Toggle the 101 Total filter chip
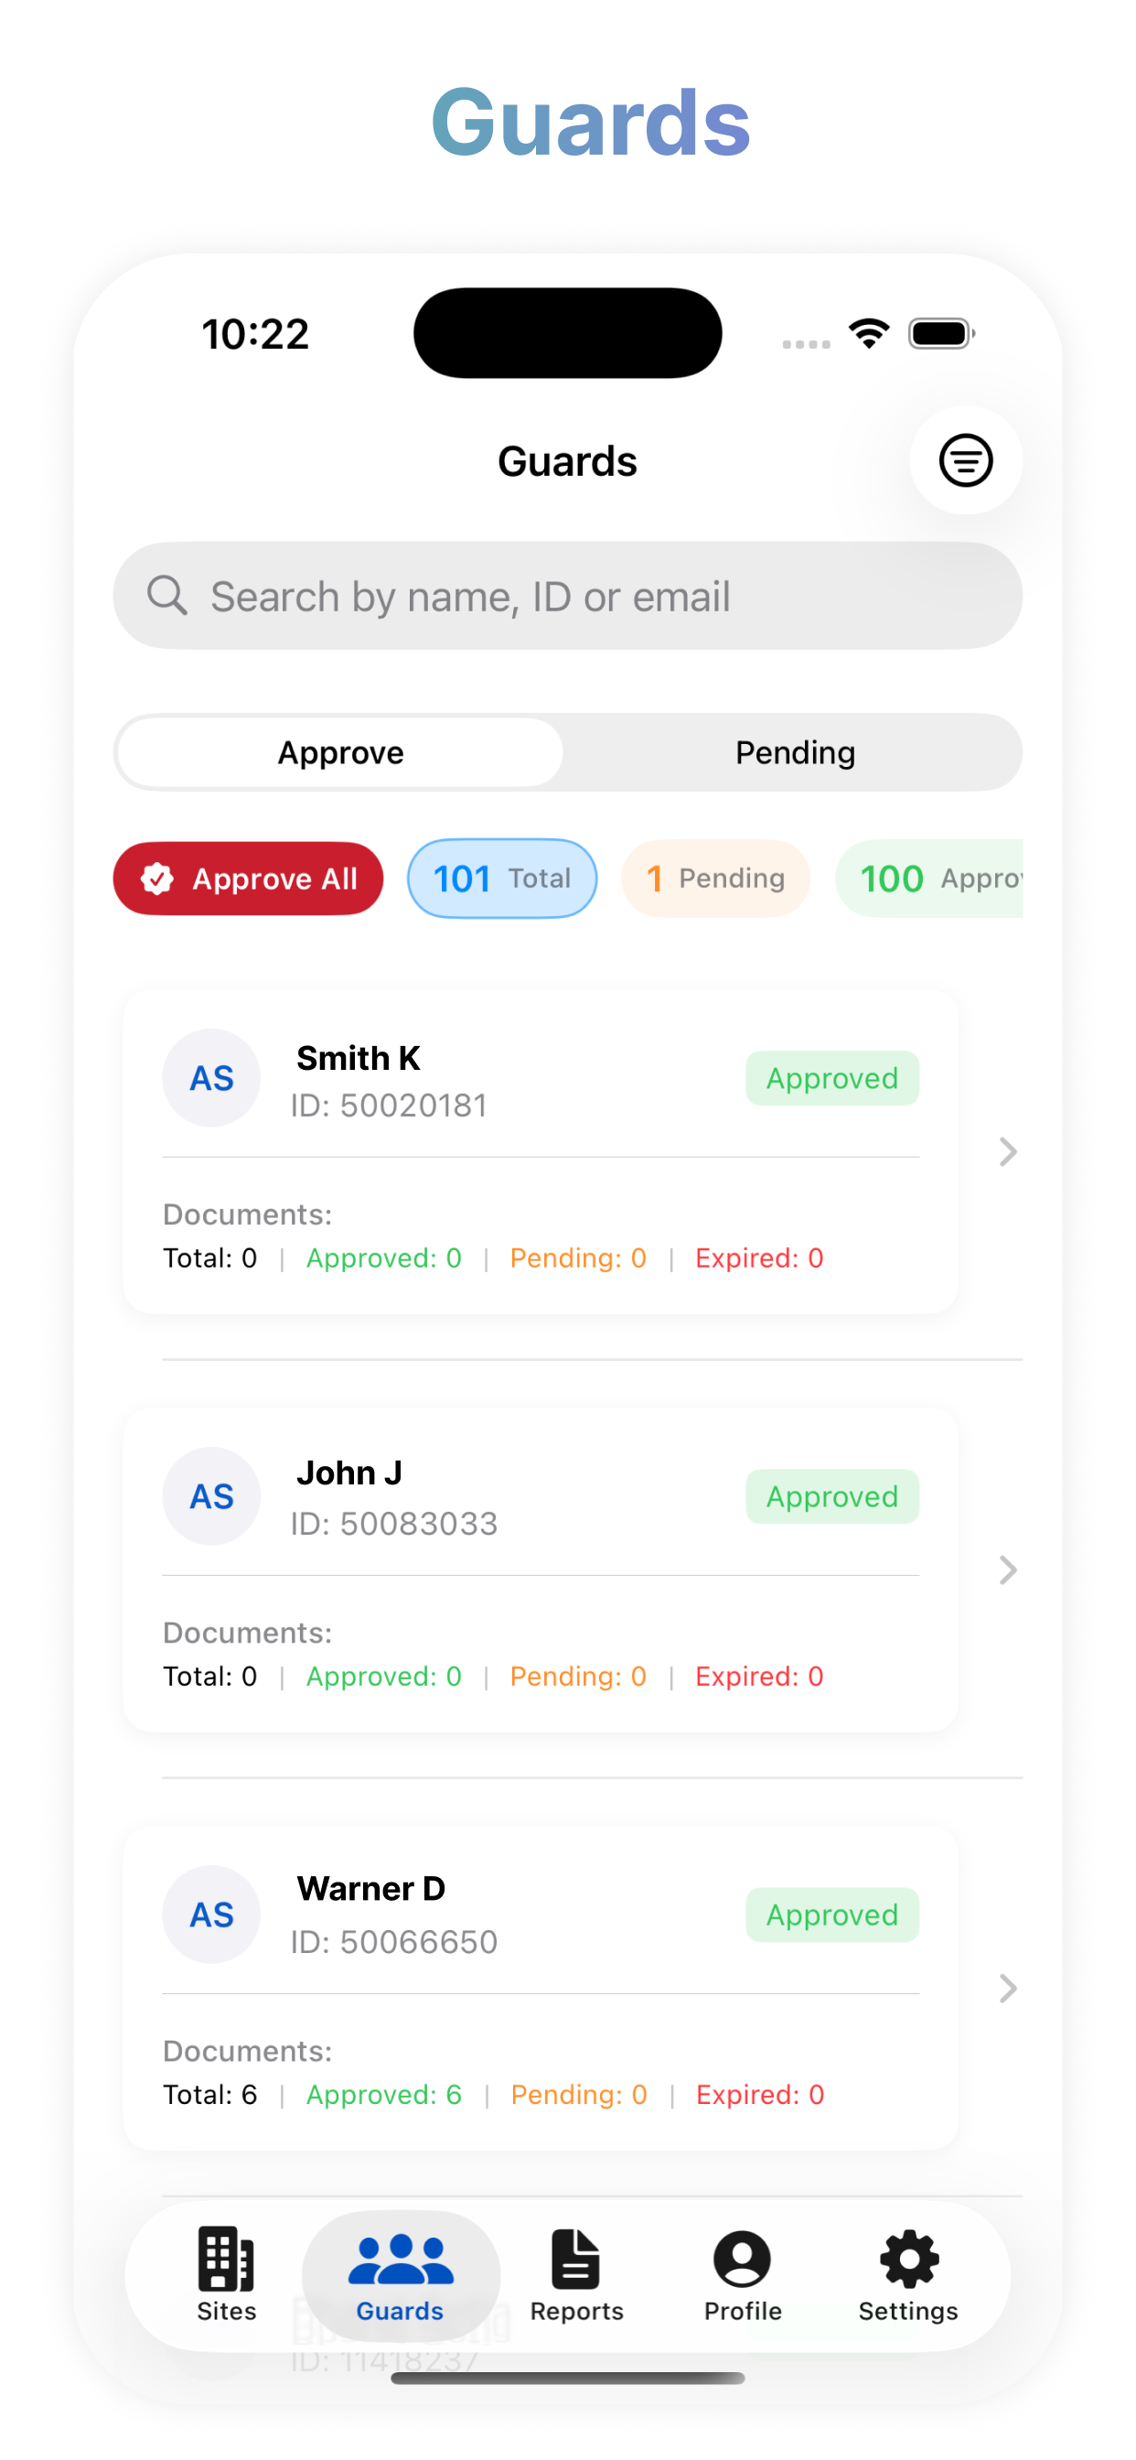 coord(502,879)
